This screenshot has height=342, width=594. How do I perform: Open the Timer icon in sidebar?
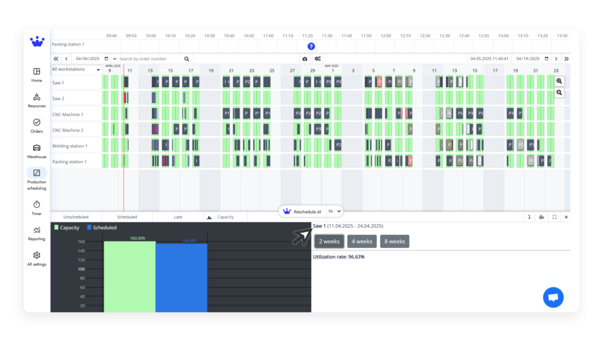click(37, 204)
